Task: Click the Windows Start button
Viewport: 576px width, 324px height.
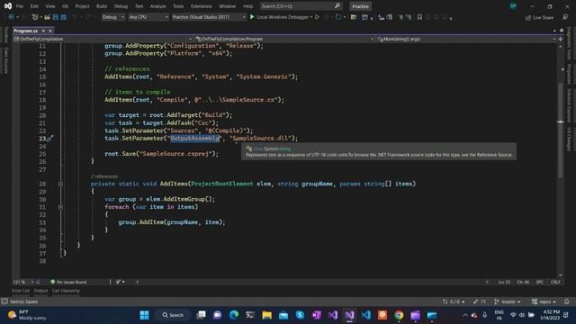Action: [x=144, y=315]
